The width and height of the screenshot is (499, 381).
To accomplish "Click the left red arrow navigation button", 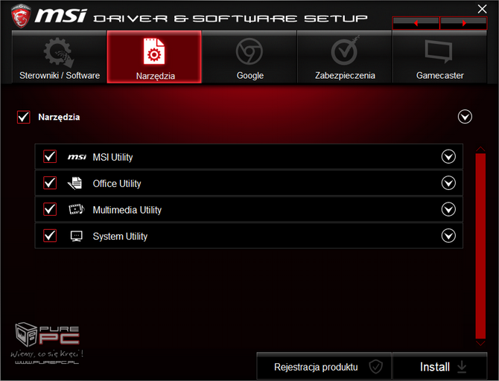I will (x=416, y=23).
